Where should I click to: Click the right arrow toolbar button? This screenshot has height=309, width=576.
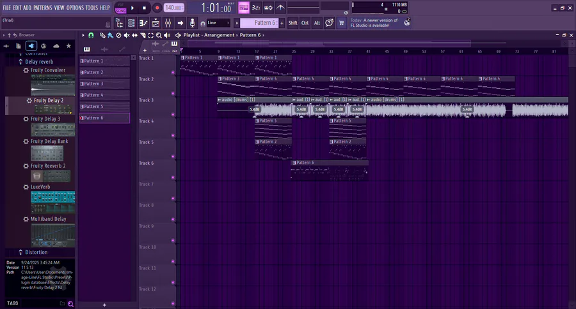coord(180,23)
